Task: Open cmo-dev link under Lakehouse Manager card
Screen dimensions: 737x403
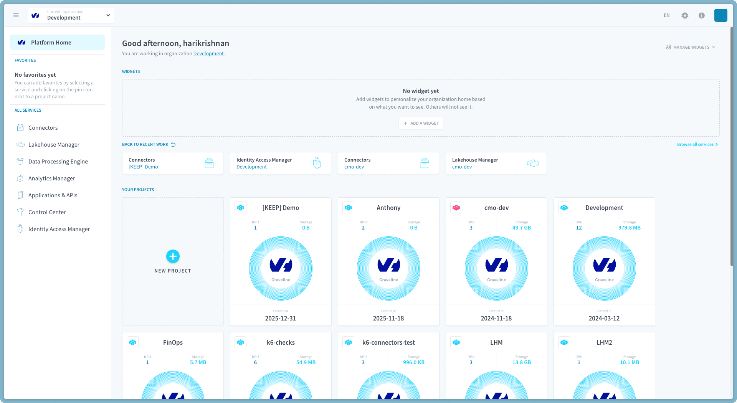Action: coord(462,167)
